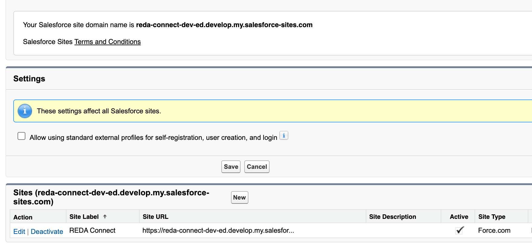Click the REDA Connect site URL cell
The image size is (532, 249).
coord(218,230)
